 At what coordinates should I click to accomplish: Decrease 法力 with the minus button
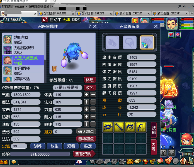[x=93, y=102]
